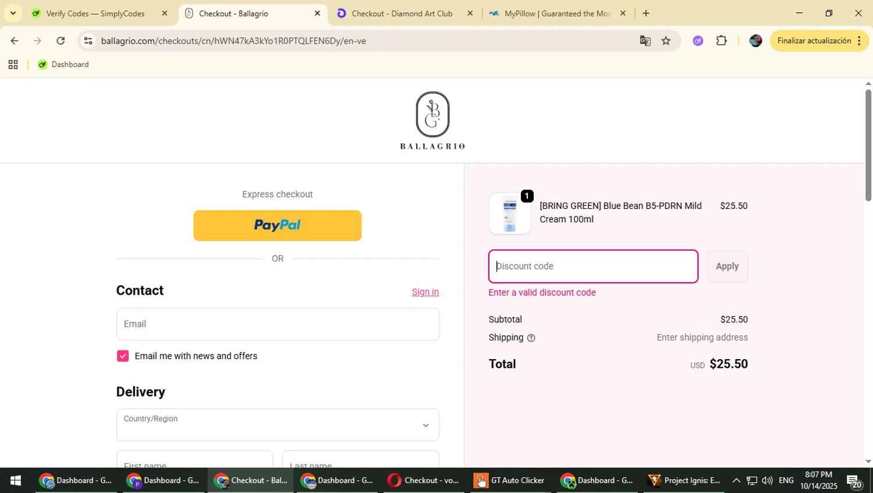Click the First name field
The image size is (873, 493).
point(194,459)
